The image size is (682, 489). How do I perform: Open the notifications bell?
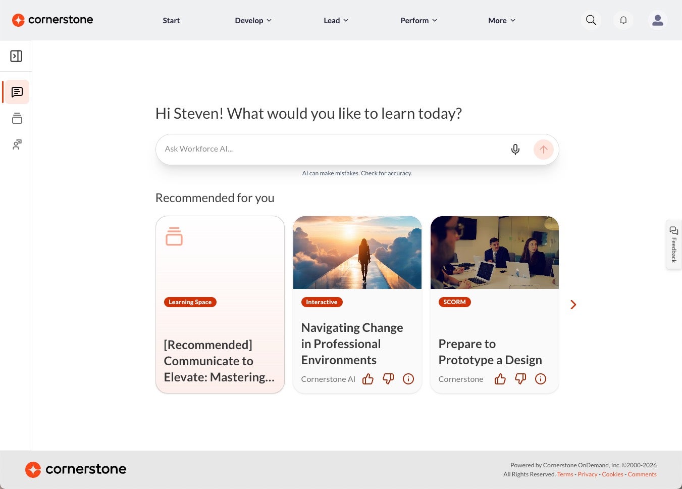pyautogui.click(x=623, y=20)
